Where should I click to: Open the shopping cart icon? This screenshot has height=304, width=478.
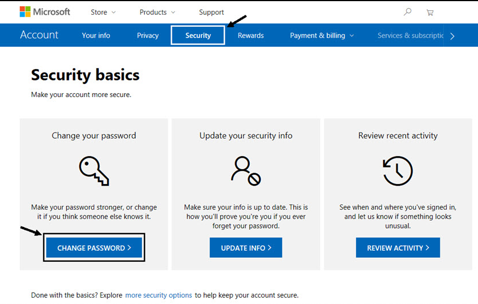click(x=430, y=13)
